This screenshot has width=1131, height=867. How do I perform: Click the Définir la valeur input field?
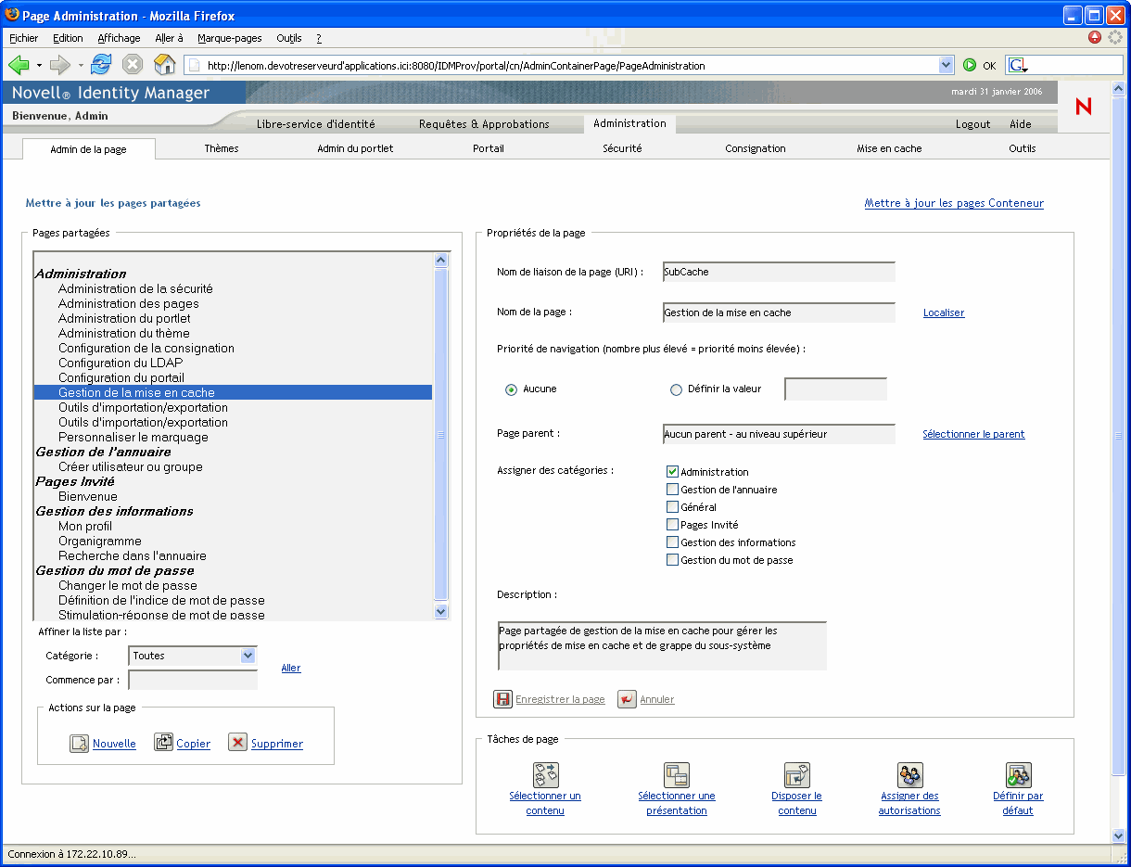tap(835, 389)
